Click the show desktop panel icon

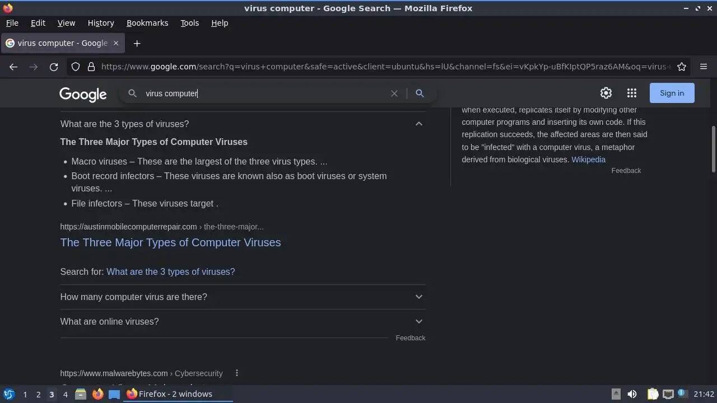pyautogui.click(x=114, y=394)
